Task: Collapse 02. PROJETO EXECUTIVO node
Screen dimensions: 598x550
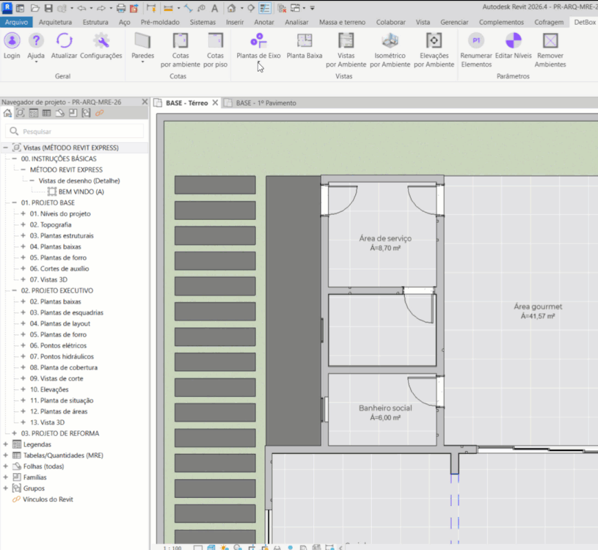Action: 14,290
